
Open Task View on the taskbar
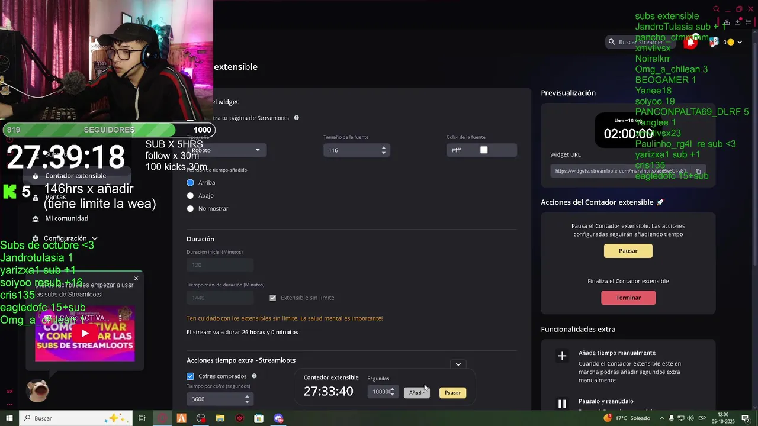(x=142, y=418)
